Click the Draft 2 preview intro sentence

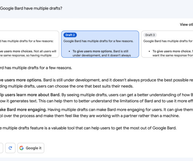(x=98, y=41)
